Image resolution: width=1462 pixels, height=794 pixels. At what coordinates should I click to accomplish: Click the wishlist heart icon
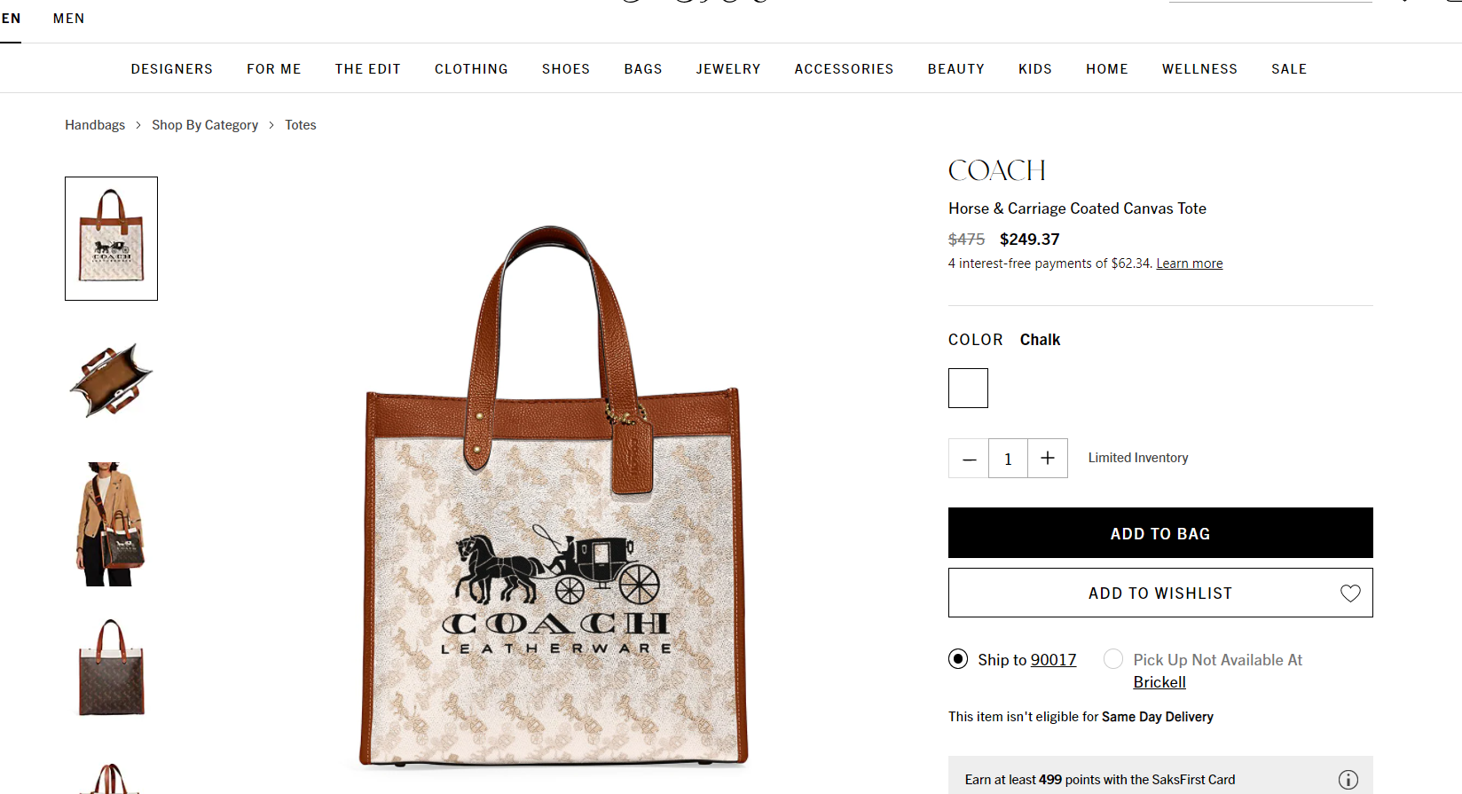click(x=1350, y=594)
